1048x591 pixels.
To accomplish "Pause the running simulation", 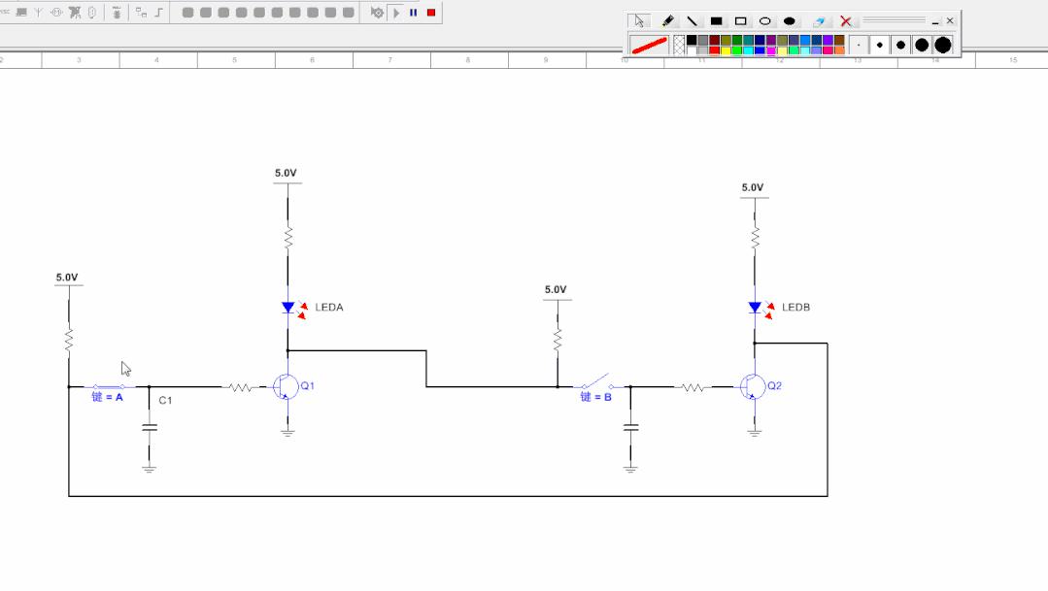I will coord(414,13).
